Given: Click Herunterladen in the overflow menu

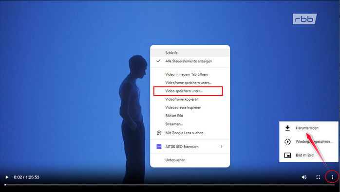Looking at the screenshot, I should pyautogui.click(x=308, y=128).
